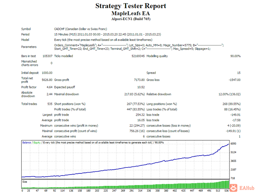Click 'Balance' legend label in chart
Image resolution: width=258 pixels, height=194 pixels.
click(x=27, y=143)
